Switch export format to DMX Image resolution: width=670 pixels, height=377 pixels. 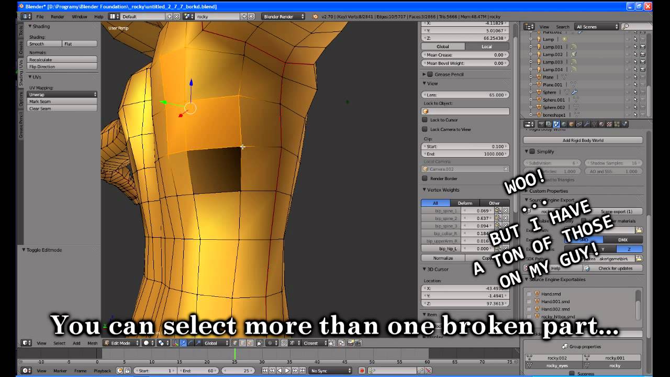[x=623, y=240]
